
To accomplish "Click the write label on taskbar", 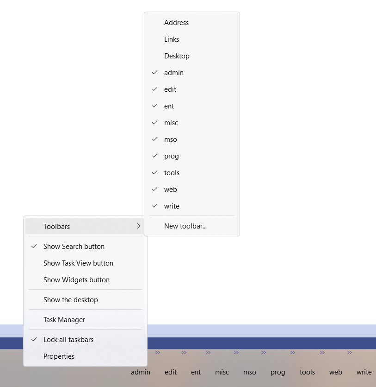I will pos(364,372).
